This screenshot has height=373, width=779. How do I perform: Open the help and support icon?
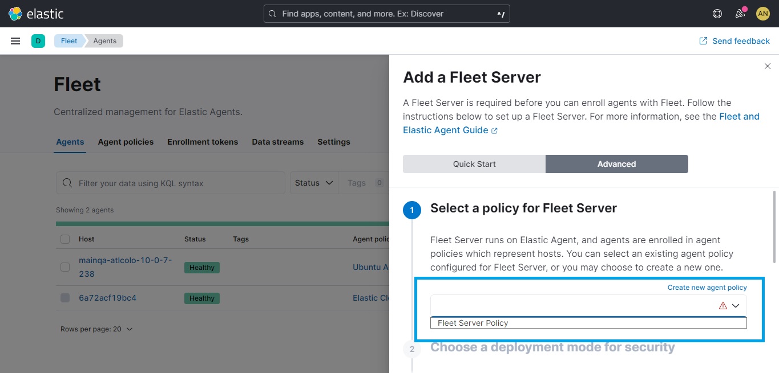717,13
